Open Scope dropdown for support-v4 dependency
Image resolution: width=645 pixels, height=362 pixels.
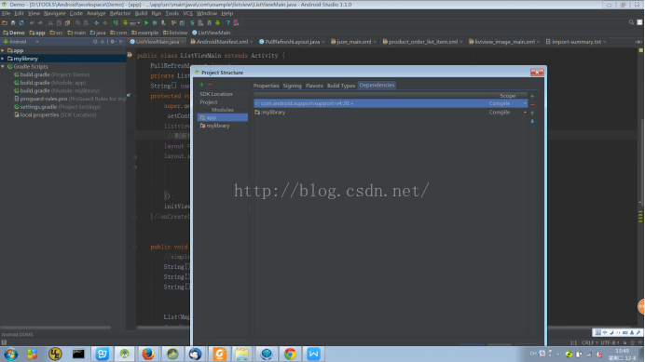[x=525, y=103]
